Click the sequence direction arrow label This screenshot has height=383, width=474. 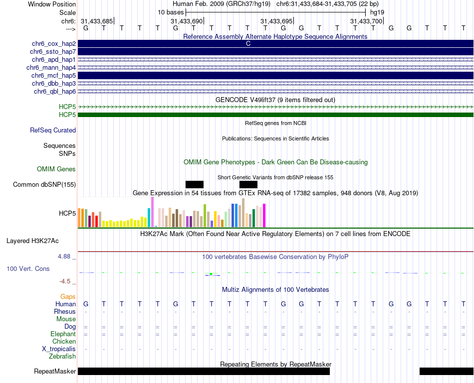tap(70, 29)
